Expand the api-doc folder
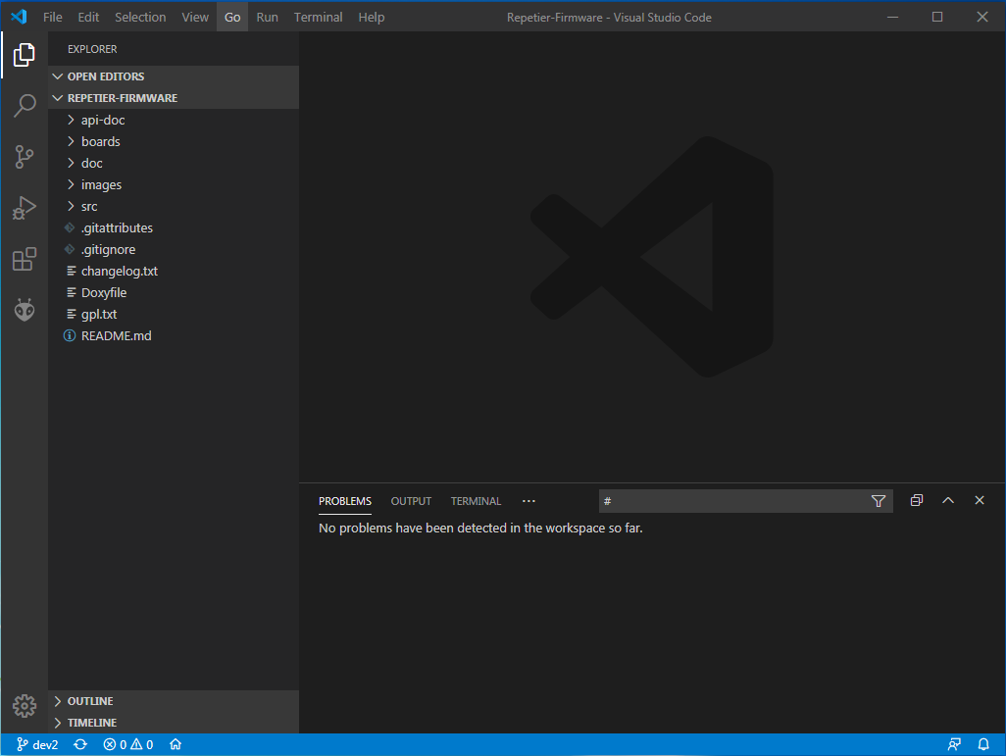The height and width of the screenshot is (756, 1006). point(174,120)
